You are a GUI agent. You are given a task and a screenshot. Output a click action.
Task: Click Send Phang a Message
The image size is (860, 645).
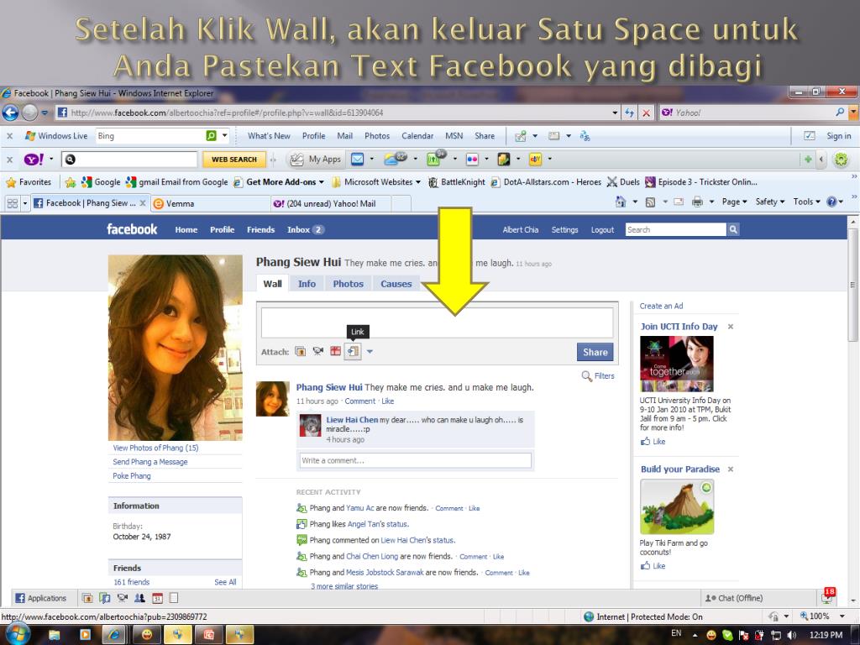coord(150,462)
